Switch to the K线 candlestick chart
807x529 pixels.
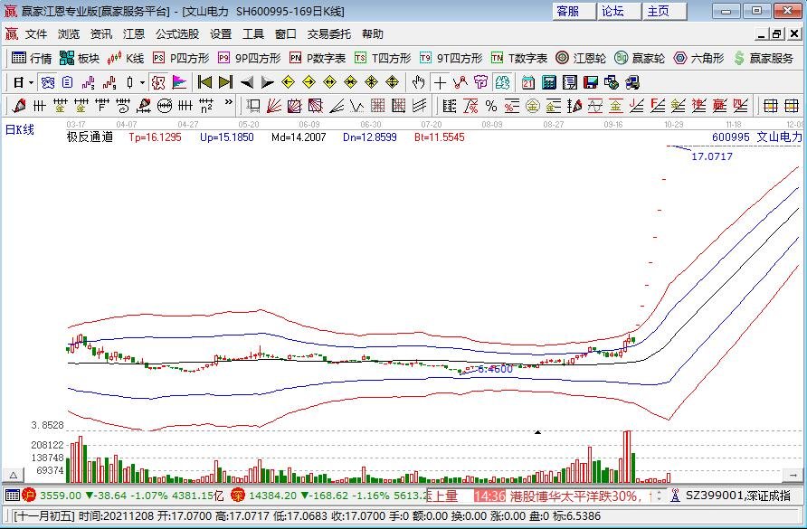coord(126,58)
